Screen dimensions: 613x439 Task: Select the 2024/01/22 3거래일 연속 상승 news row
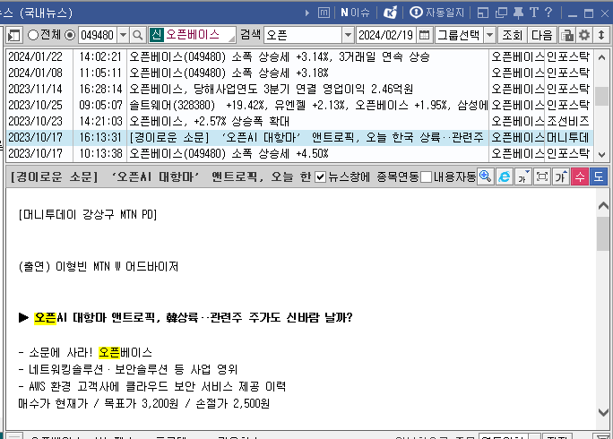300,57
